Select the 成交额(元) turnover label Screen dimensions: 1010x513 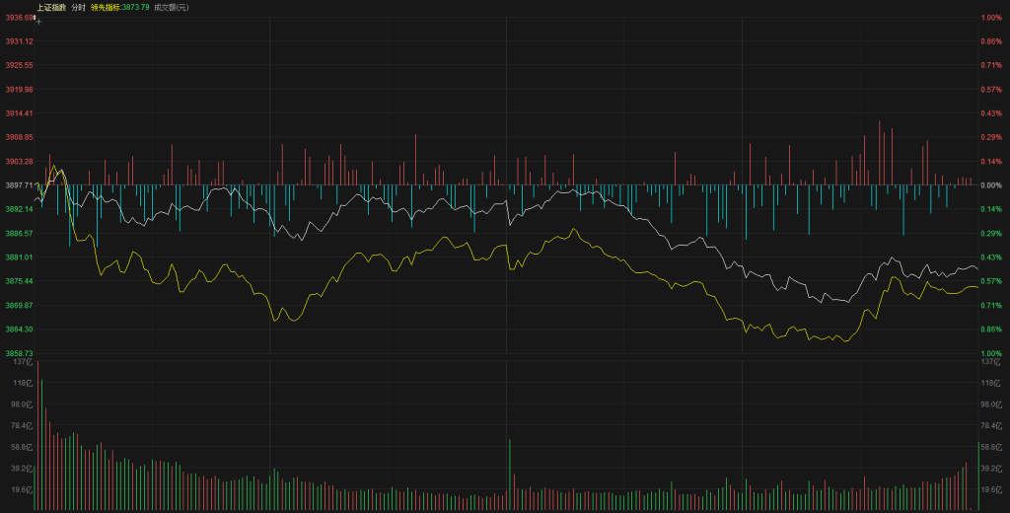[172, 7]
